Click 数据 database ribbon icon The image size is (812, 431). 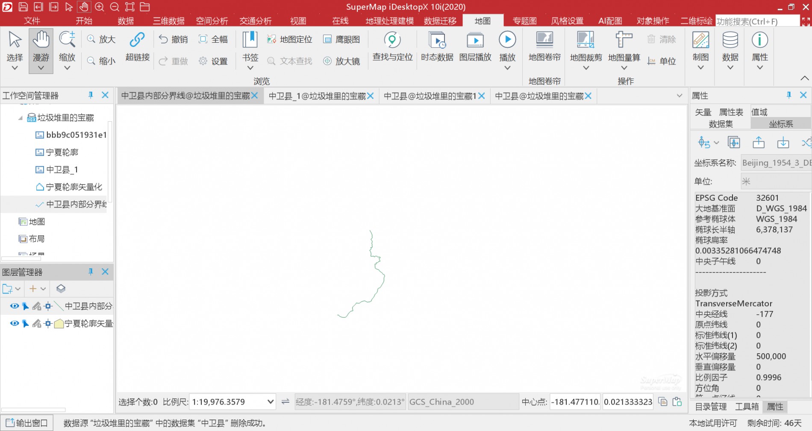tap(730, 46)
